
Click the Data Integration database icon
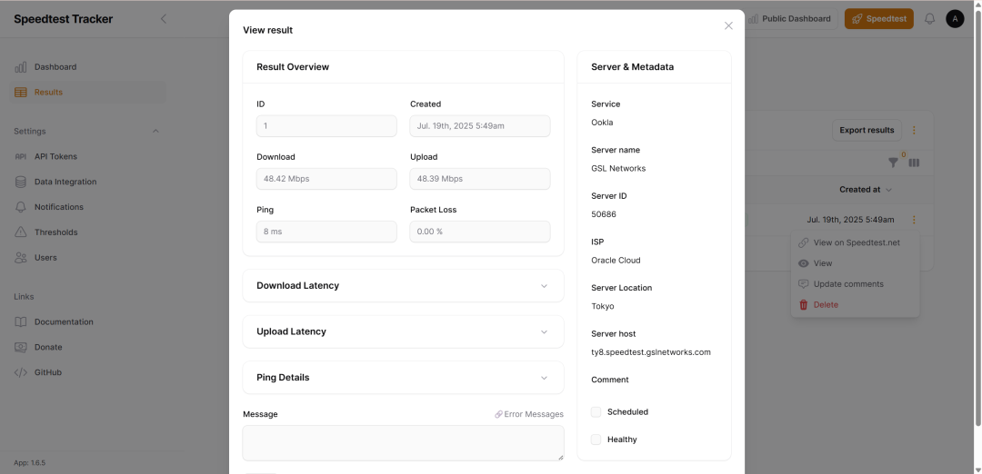pyautogui.click(x=21, y=182)
